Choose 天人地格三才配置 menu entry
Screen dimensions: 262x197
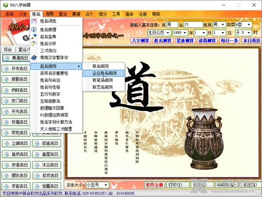(56, 129)
